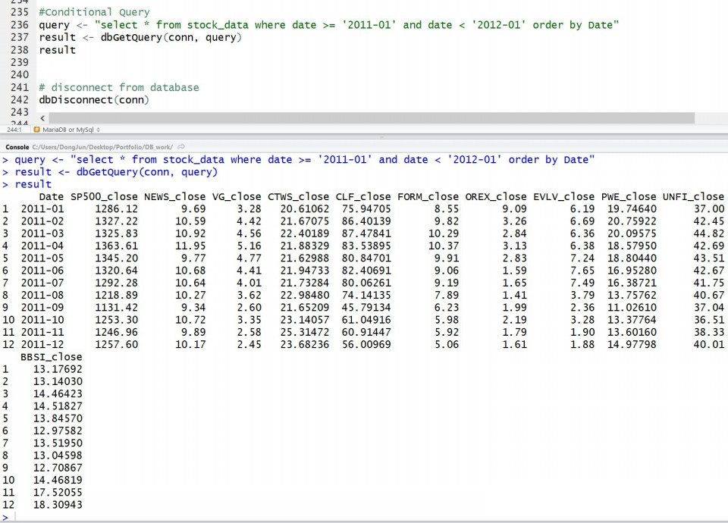Click the console path C:/Users/DongJun/Desktop/Portfolio/DB_work/

point(102,147)
